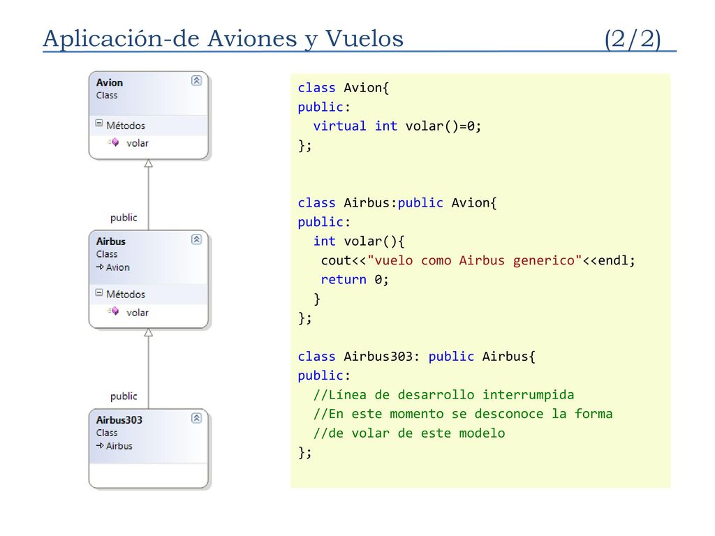The image size is (715, 536).
Task: Click the slide number (2/2)
Action: pyautogui.click(x=633, y=39)
